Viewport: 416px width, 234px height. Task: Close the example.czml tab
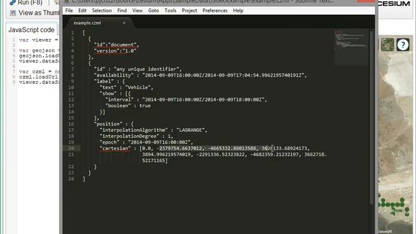pos(124,23)
